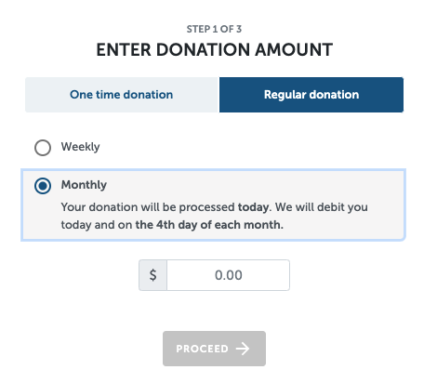Viewport: 437px width, 383px height.
Task: Click the monthly debit description text
Action: [214, 216]
